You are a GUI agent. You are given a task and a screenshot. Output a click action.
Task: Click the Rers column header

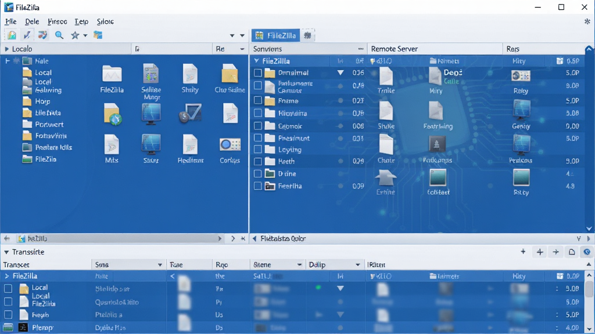pyautogui.click(x=544, y=49)
